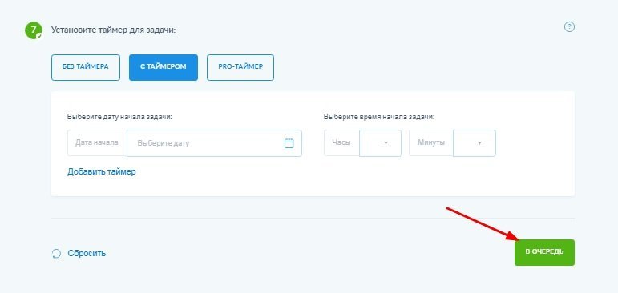Screen dimensions: 618x293
Task: Click the Часы label box
Action: (341, 143)
